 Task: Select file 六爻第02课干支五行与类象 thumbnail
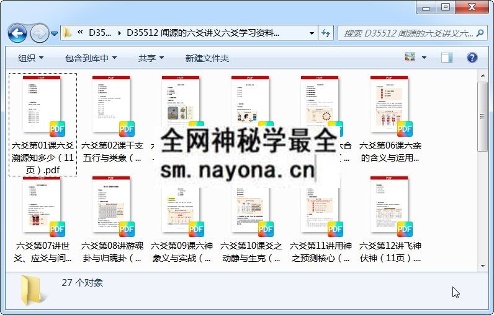pos(111,104)
